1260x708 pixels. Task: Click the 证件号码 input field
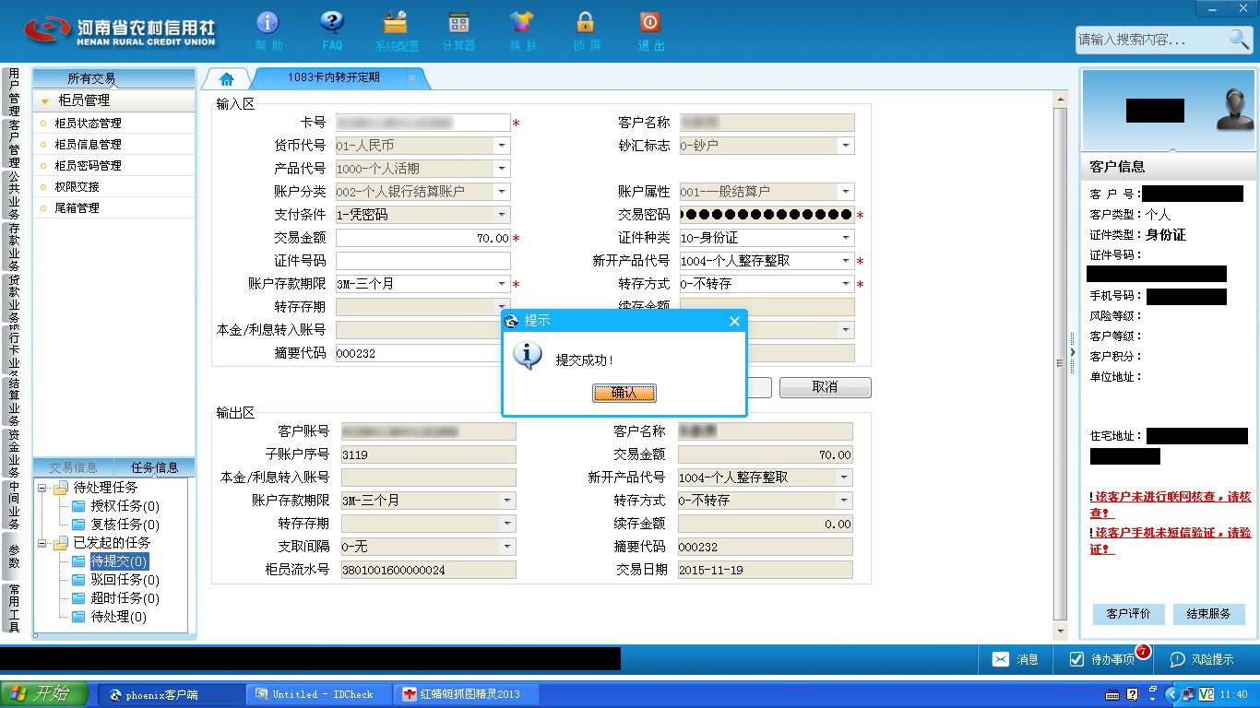(423, 261)
